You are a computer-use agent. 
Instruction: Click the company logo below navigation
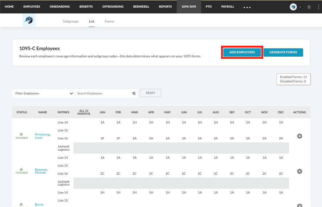[x=29, y=21]
